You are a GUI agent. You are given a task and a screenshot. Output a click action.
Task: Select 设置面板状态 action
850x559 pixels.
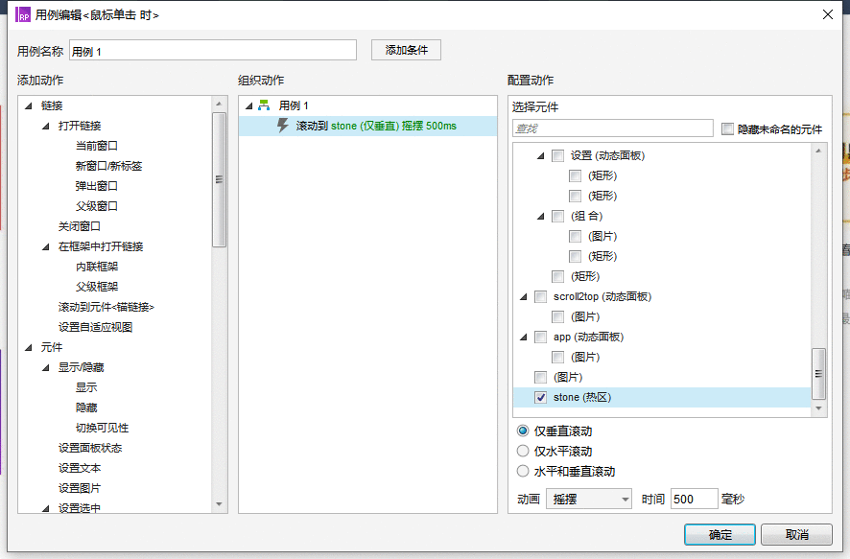90,448
